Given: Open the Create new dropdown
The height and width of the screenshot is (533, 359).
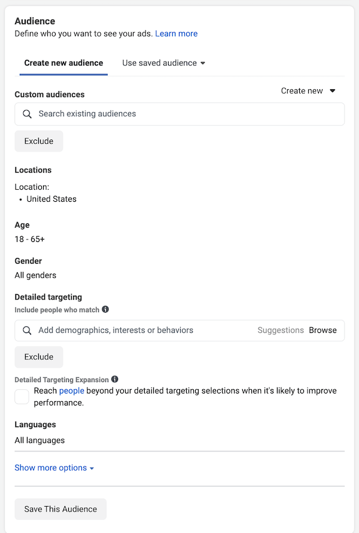Looking at the screenshot, I should (x=308, y=91).
